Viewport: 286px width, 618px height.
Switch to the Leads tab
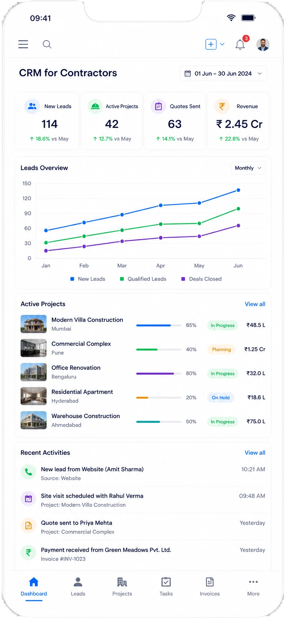pos(78,587)
